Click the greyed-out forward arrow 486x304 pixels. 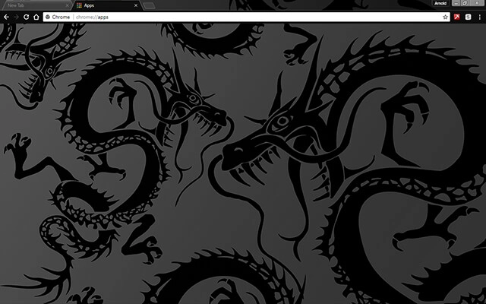[x=16, y=17]
